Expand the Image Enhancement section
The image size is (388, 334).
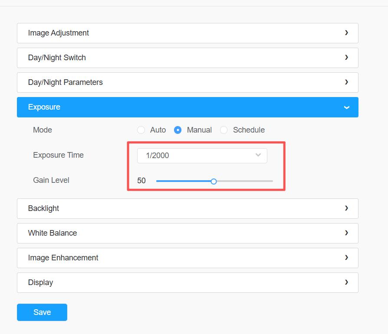pos(187,258)
